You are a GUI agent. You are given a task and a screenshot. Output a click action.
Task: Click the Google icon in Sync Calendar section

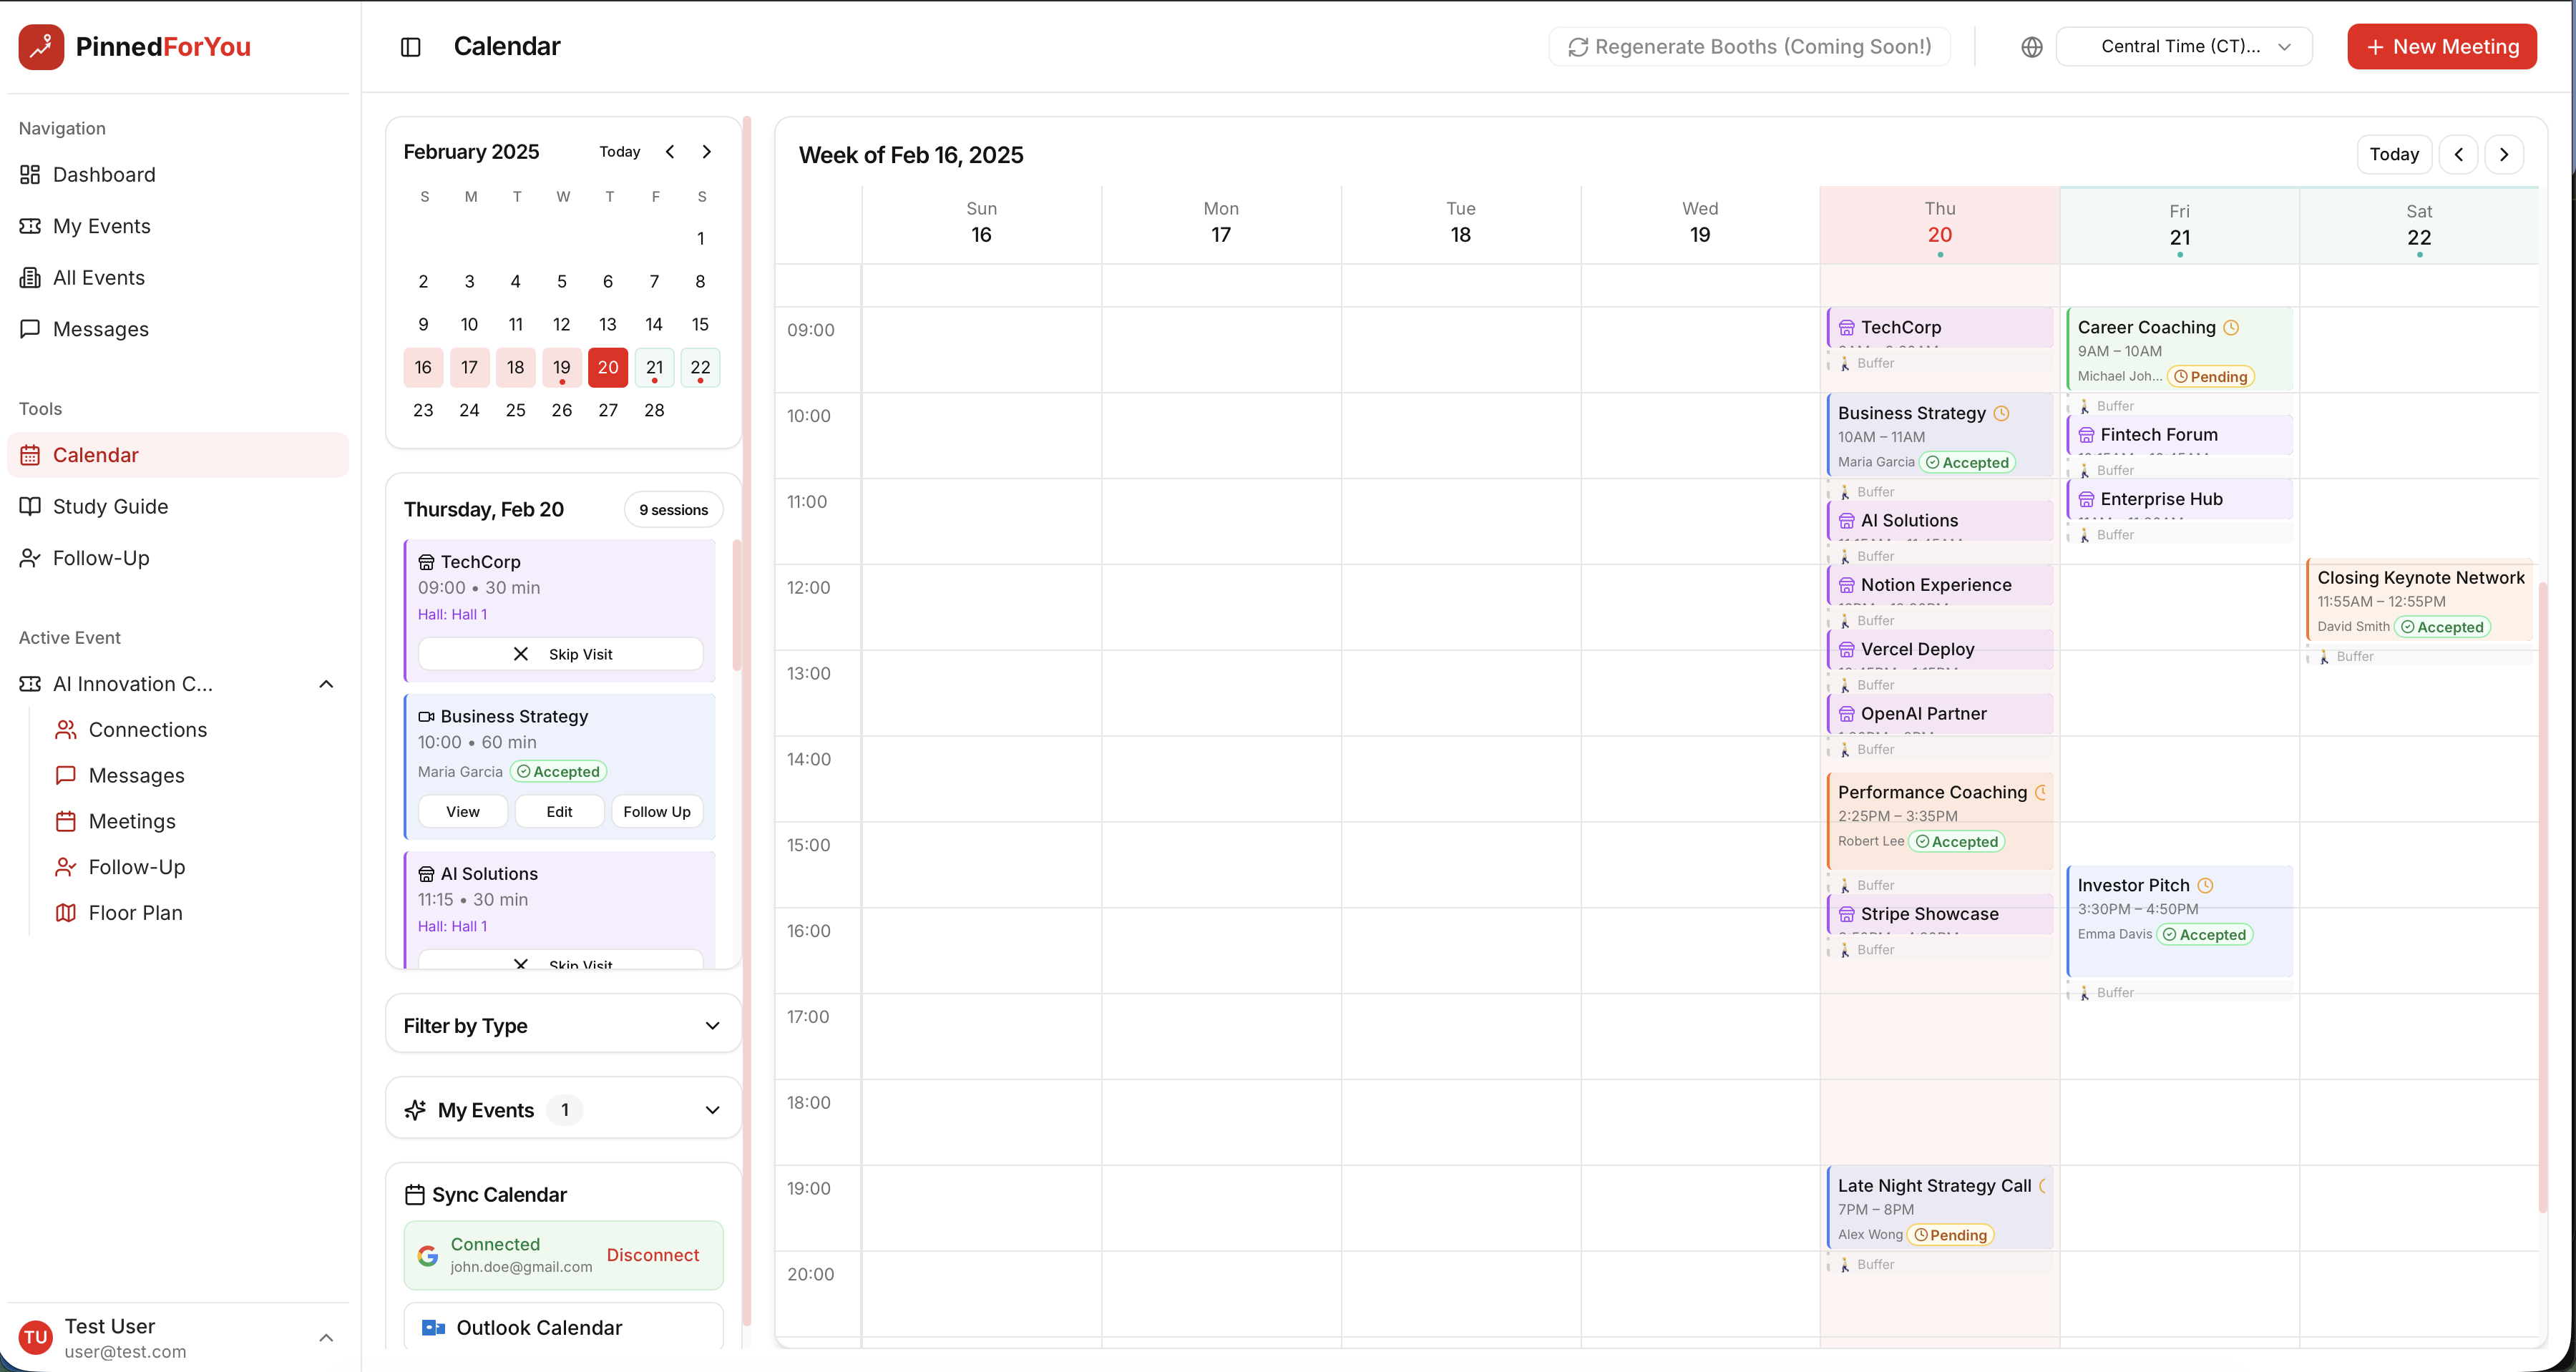pyautogui.click(x=427, y=1255)
